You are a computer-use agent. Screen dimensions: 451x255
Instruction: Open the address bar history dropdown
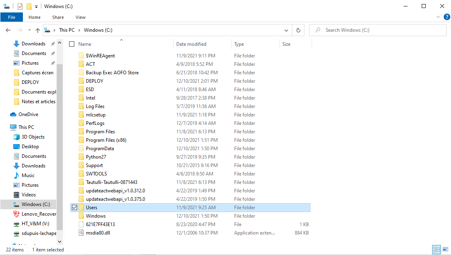coord(286,30)
